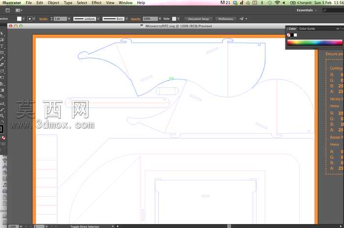Click the large stroke box in tools panel

coord(1,129)
